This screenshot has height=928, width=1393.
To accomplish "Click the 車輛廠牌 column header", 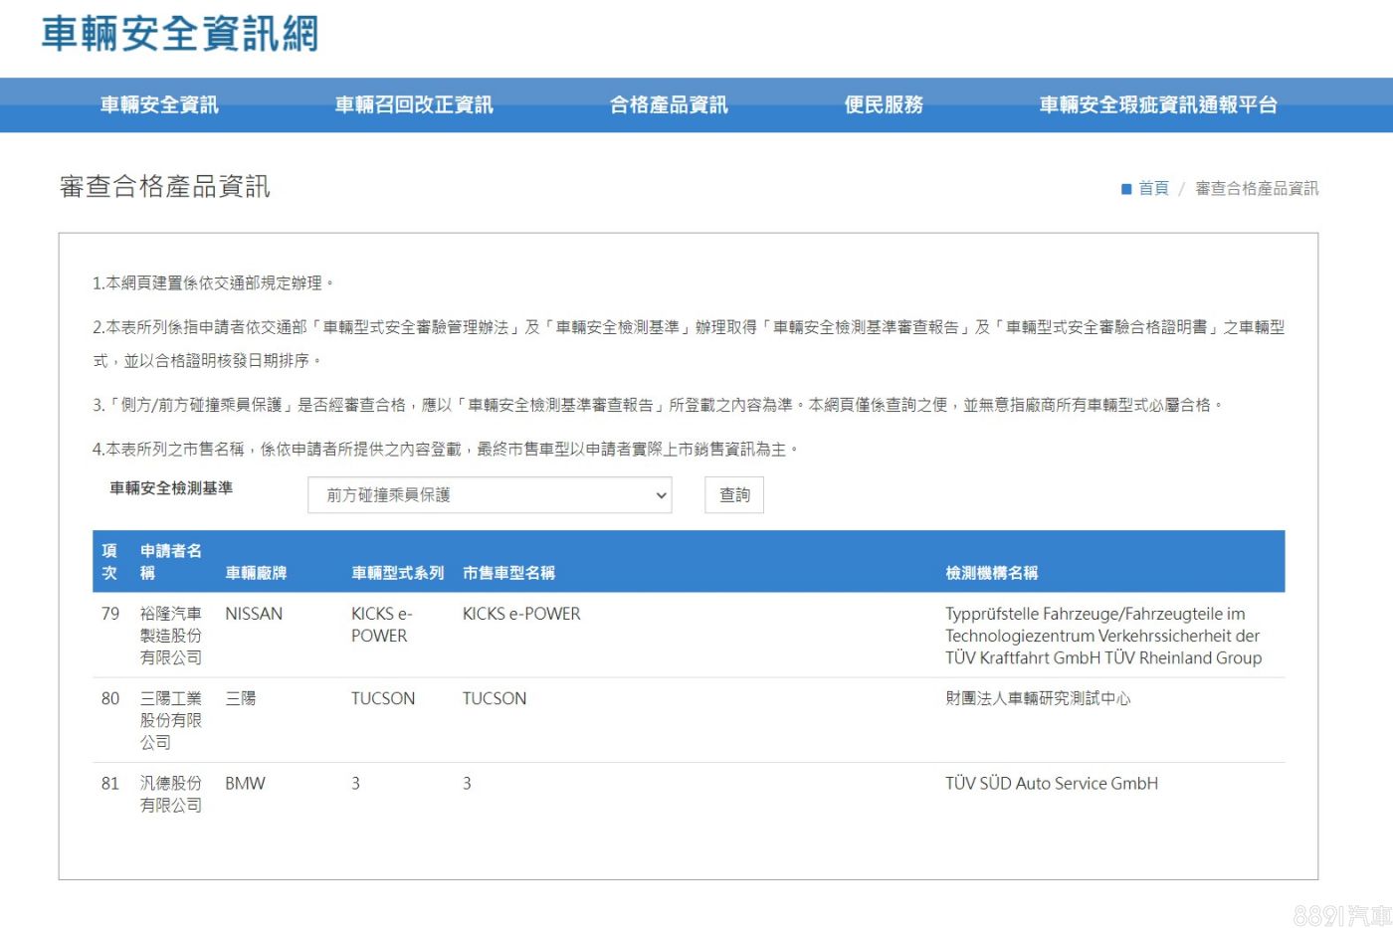I will 256,573.
